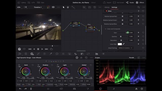Open node editor three-dot options menu

[100, 7]
